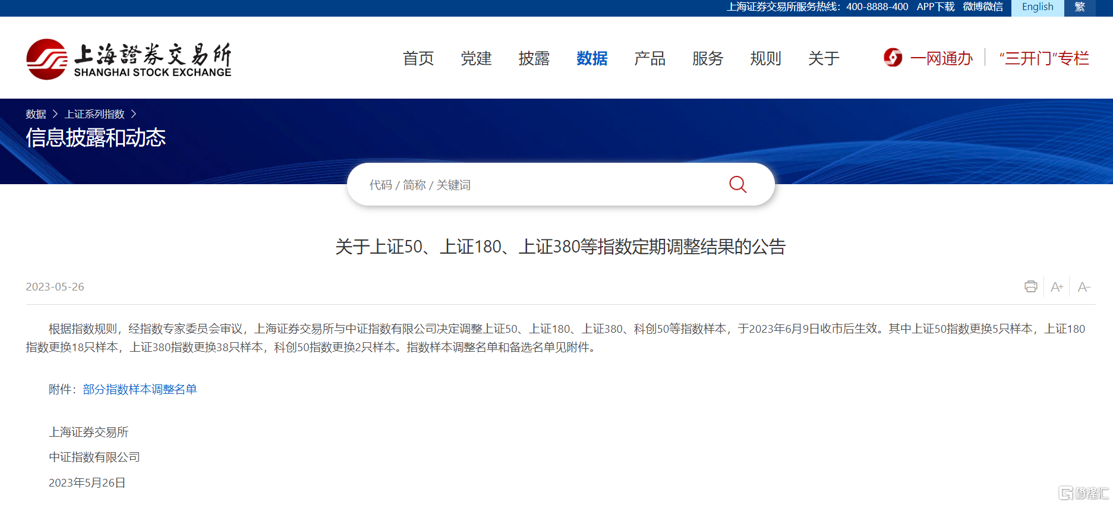Open the 服务 navigation menu
Screen dimensions: 1113x505
708,58
